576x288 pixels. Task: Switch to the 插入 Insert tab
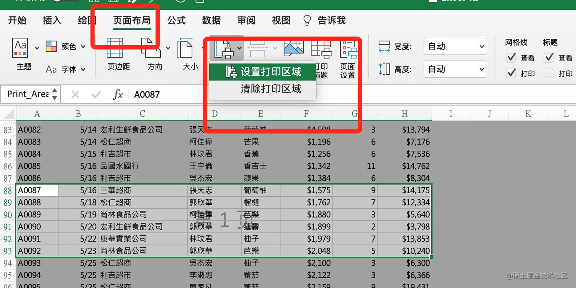(x=52, y=20)
